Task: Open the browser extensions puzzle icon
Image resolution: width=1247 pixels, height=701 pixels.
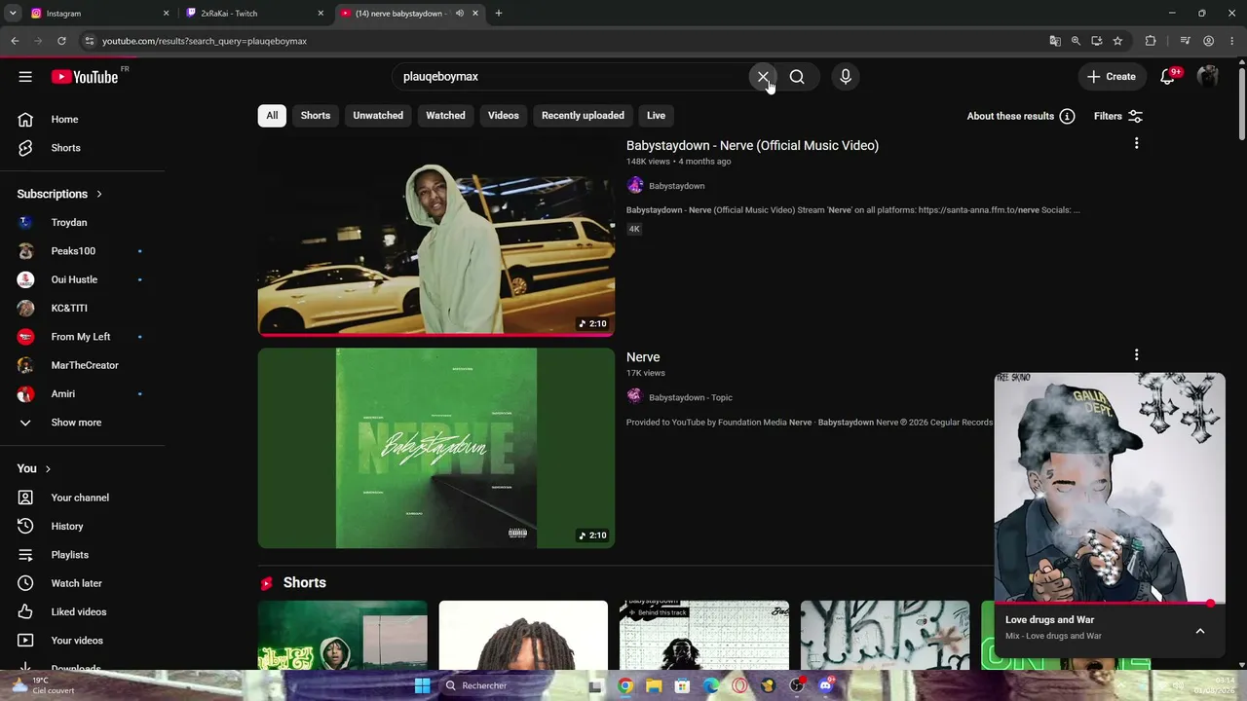Action: (x=1151, y=41)
